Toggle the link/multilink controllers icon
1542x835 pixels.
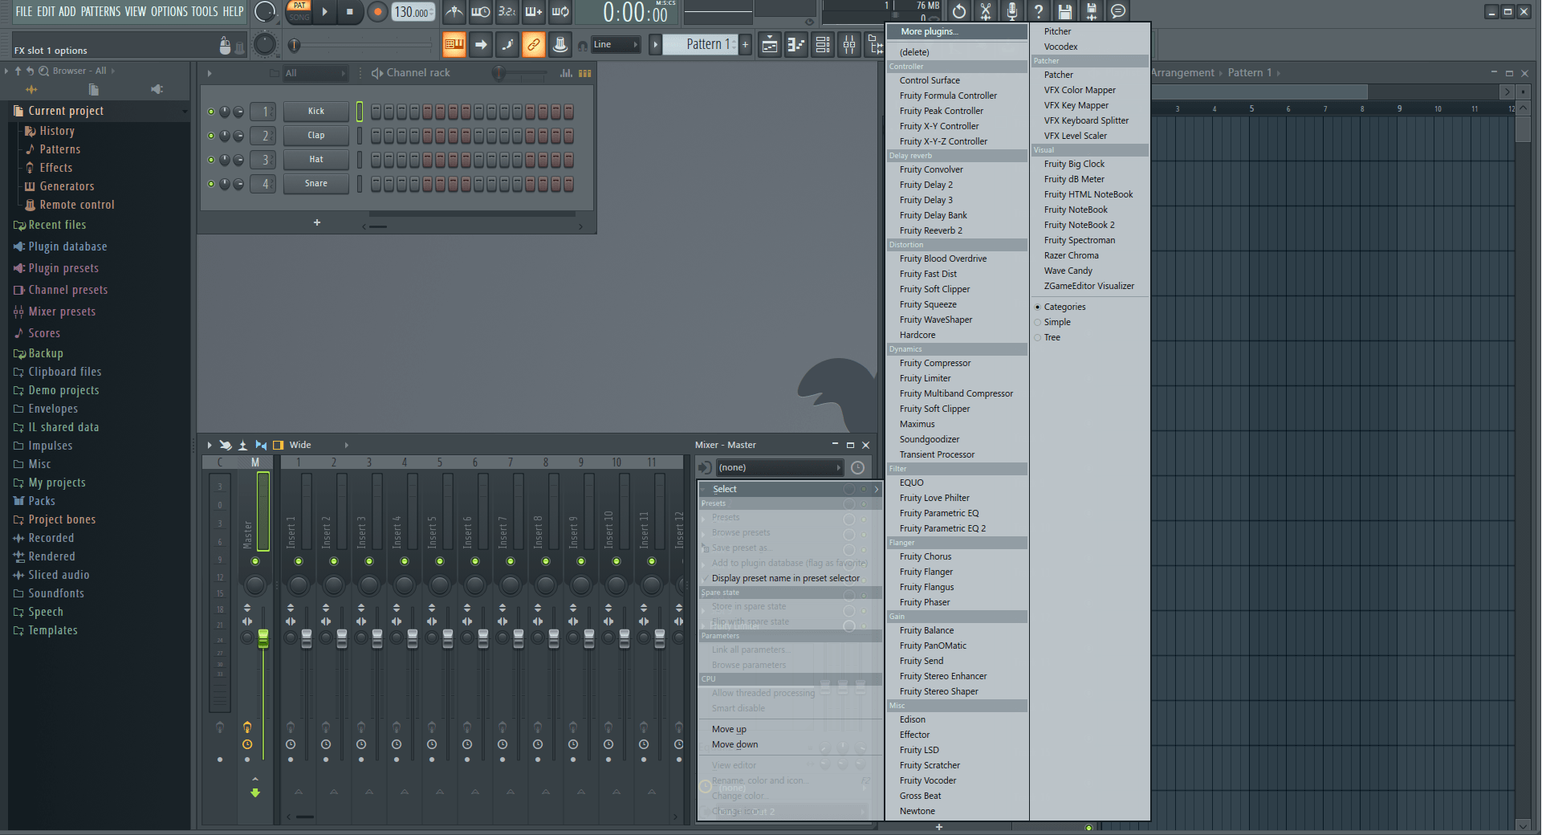tap(534, 45)
